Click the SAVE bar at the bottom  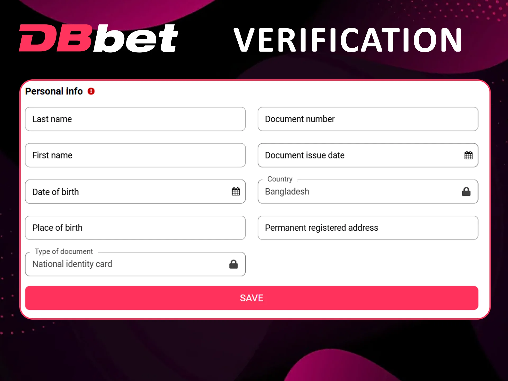point(251,298)
